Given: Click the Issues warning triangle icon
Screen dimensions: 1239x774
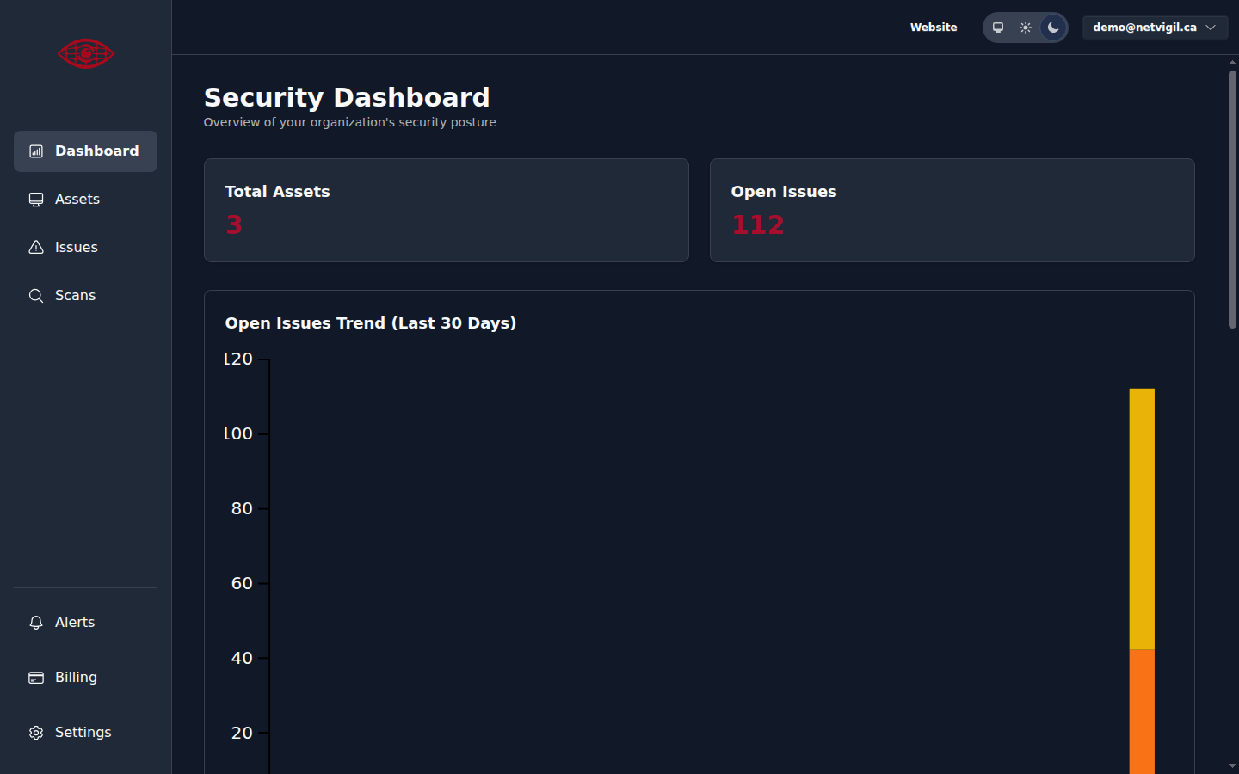Looking at the screenshot, I should [x=36, y=248].
